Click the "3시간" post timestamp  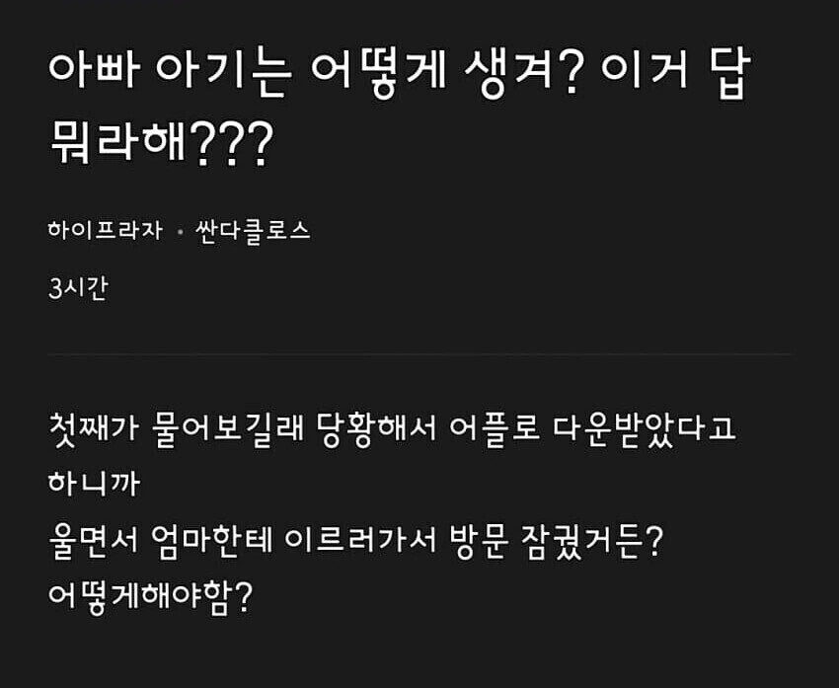point(77,290)
